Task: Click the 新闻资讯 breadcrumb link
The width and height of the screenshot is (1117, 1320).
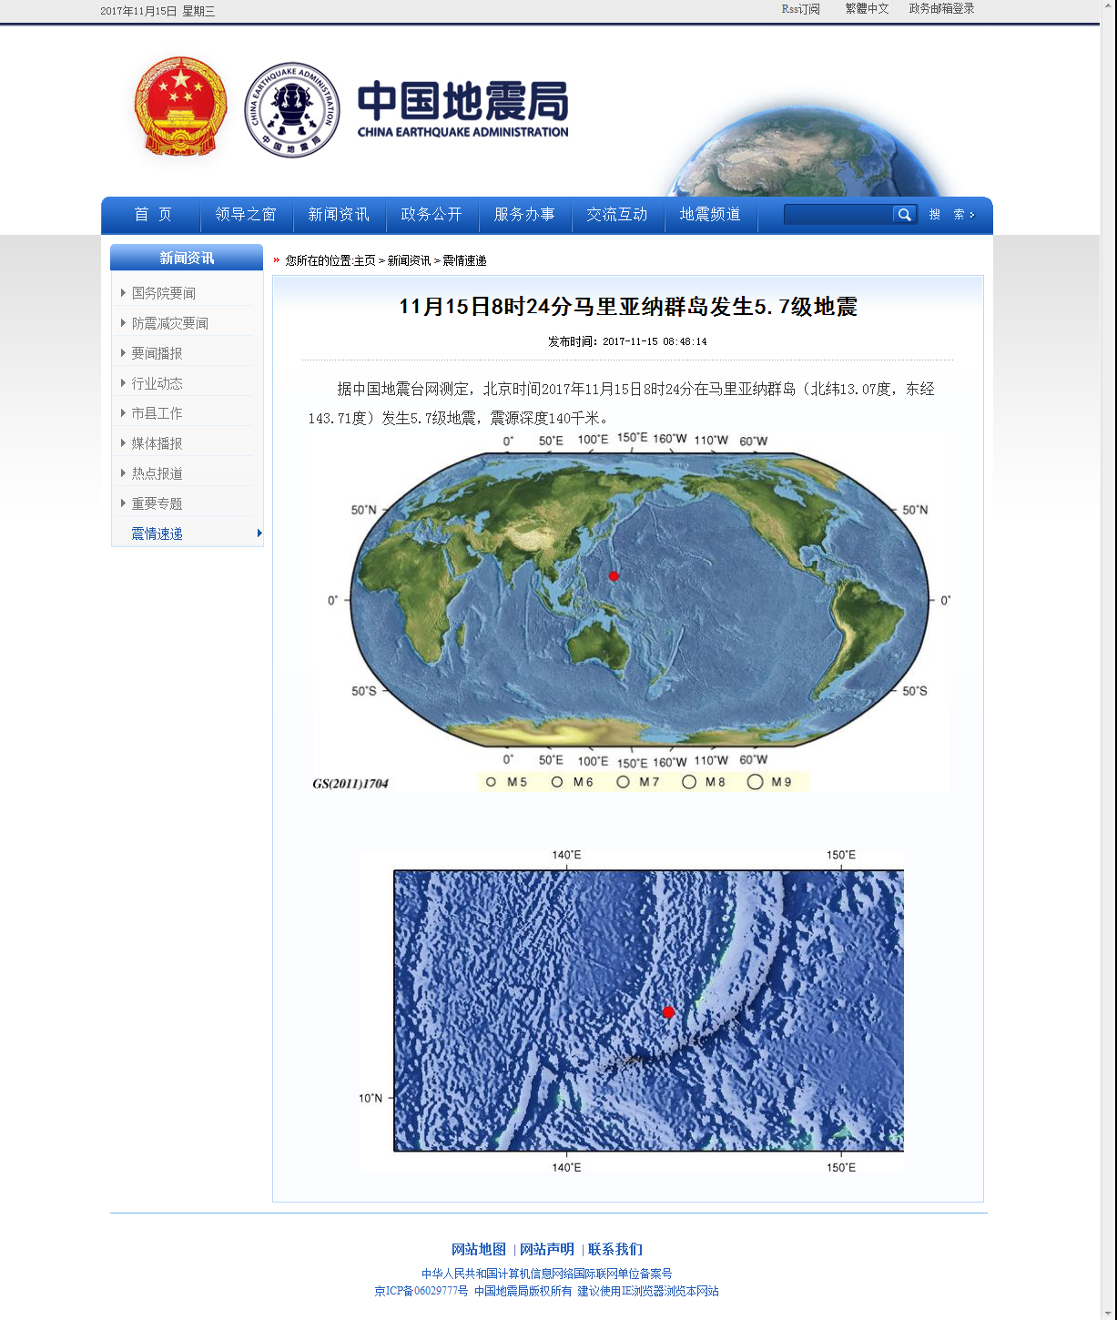Action: pos(409,260)
